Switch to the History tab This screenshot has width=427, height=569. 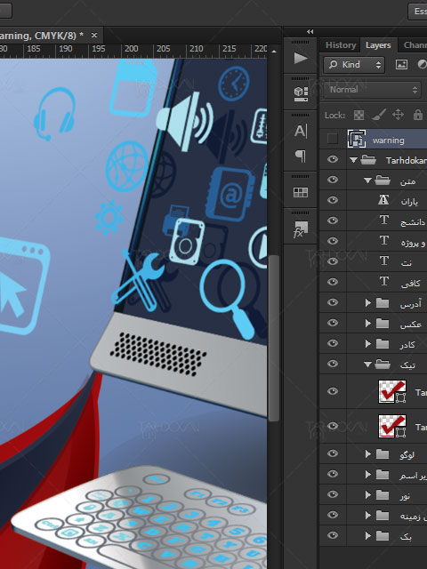[x=341, y=45]
